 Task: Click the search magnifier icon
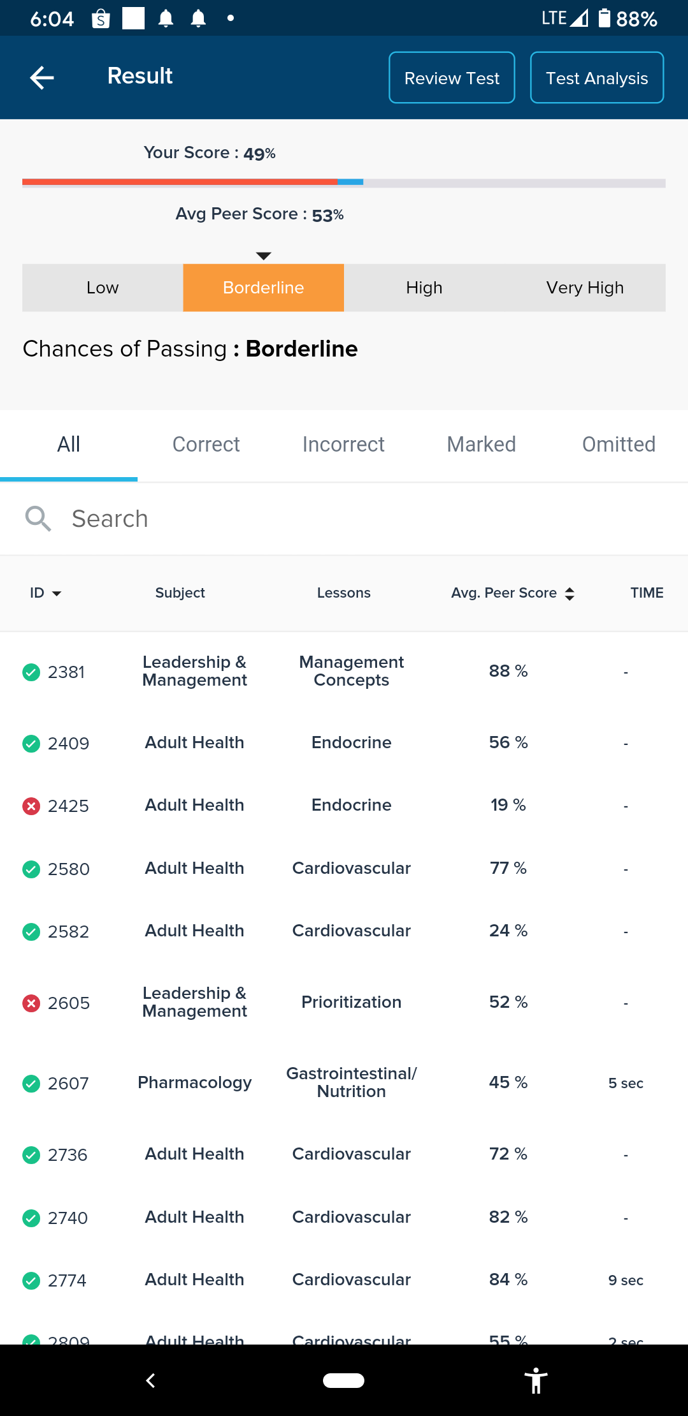coord(38,519)
